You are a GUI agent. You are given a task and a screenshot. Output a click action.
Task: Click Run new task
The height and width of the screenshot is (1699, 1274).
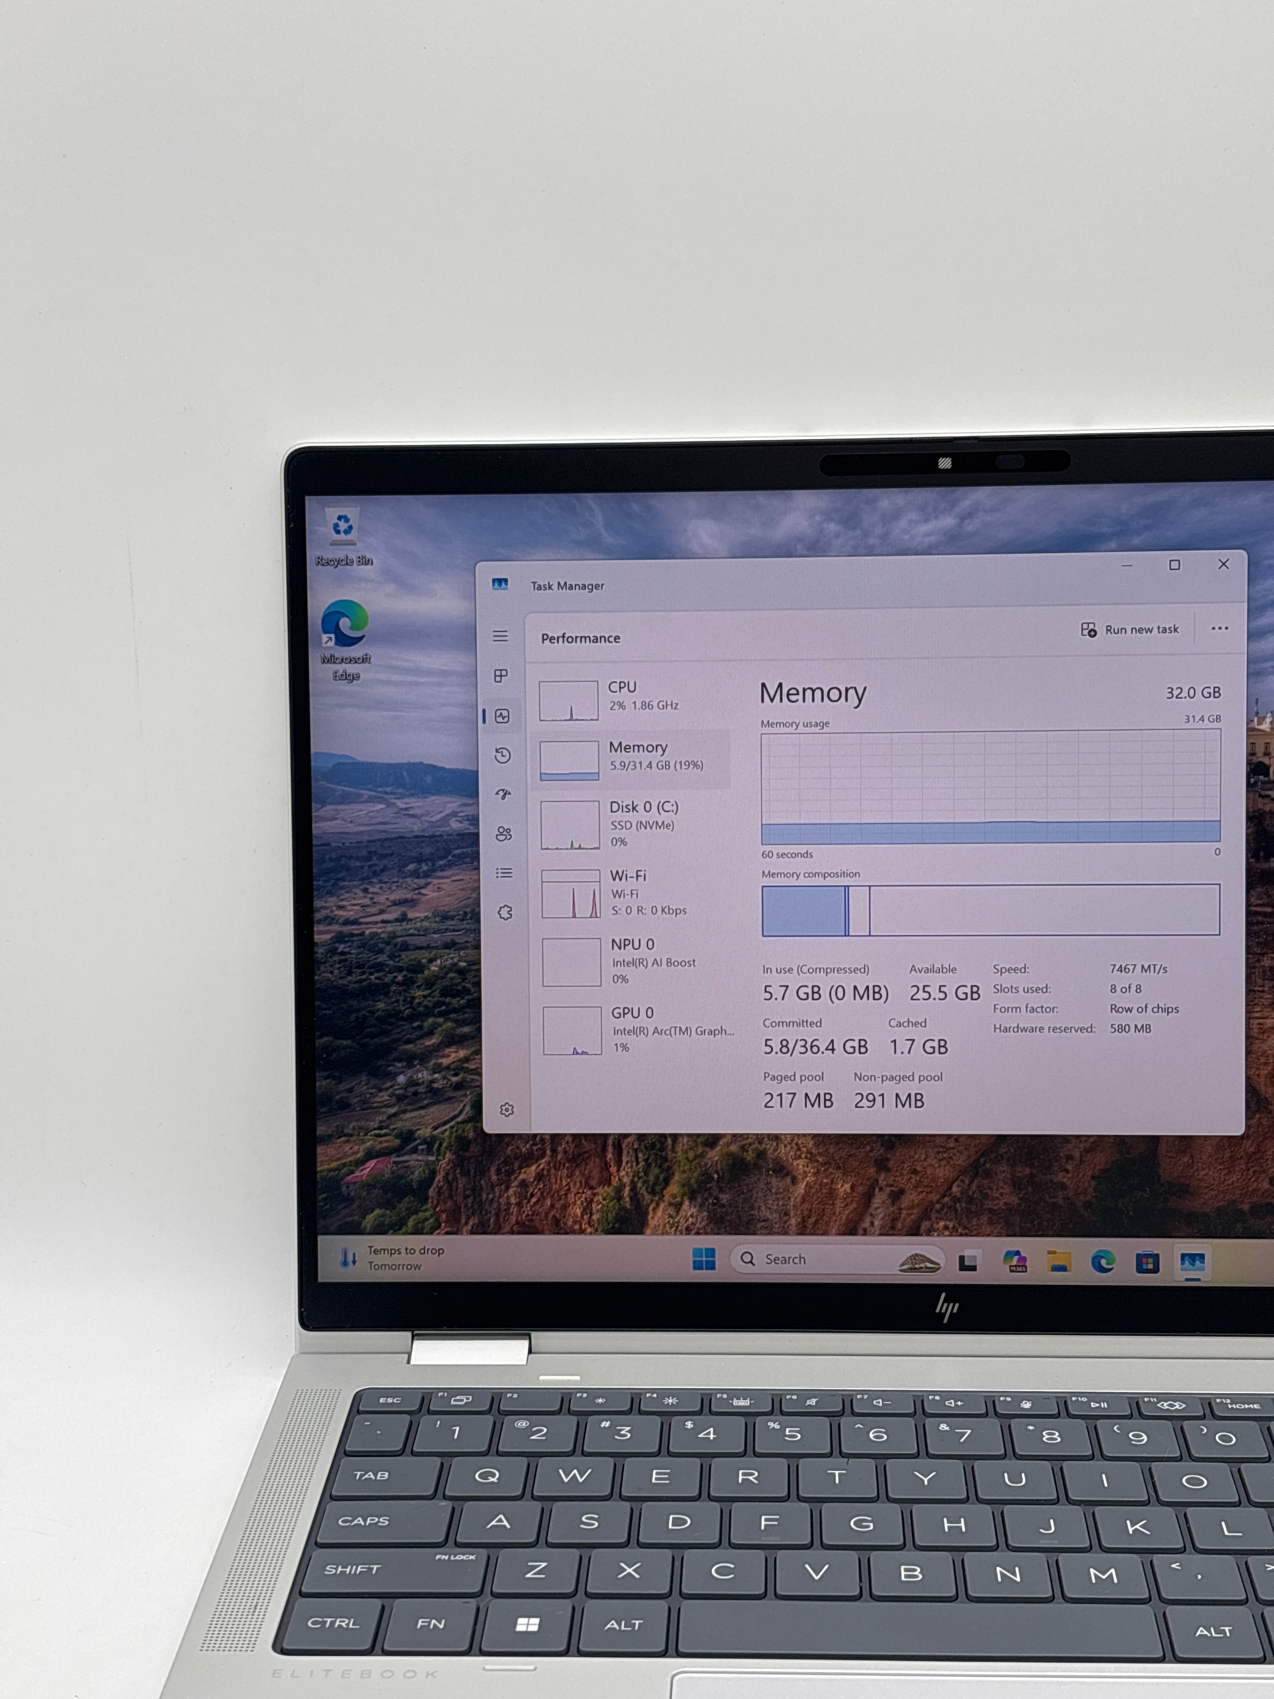(1129, 630)
